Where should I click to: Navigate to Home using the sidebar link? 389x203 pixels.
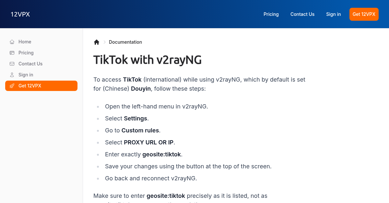coord(25,42)
